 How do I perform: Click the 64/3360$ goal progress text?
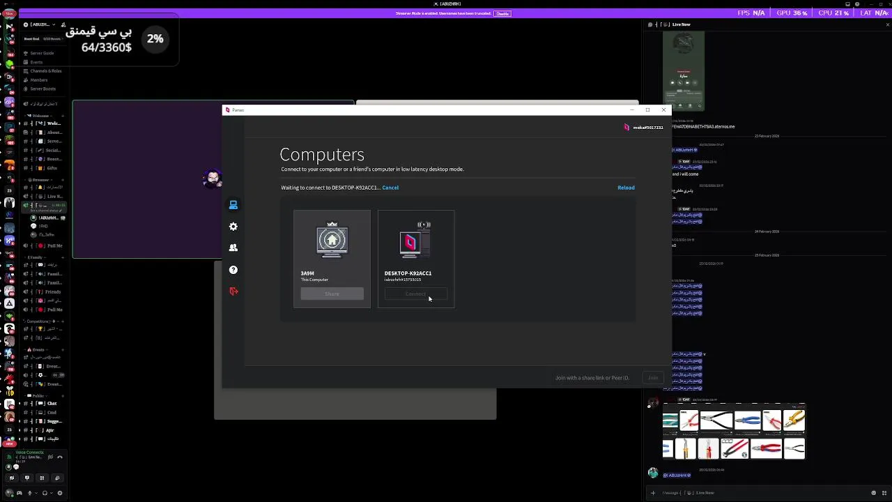[106, 47]
